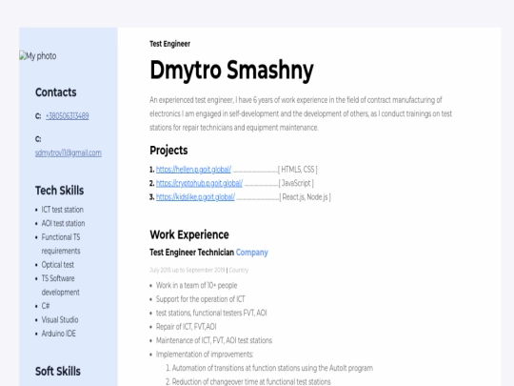514x386 pixels.
Task: Click the TS Software development skill
Action: click(x=60, y=285)
